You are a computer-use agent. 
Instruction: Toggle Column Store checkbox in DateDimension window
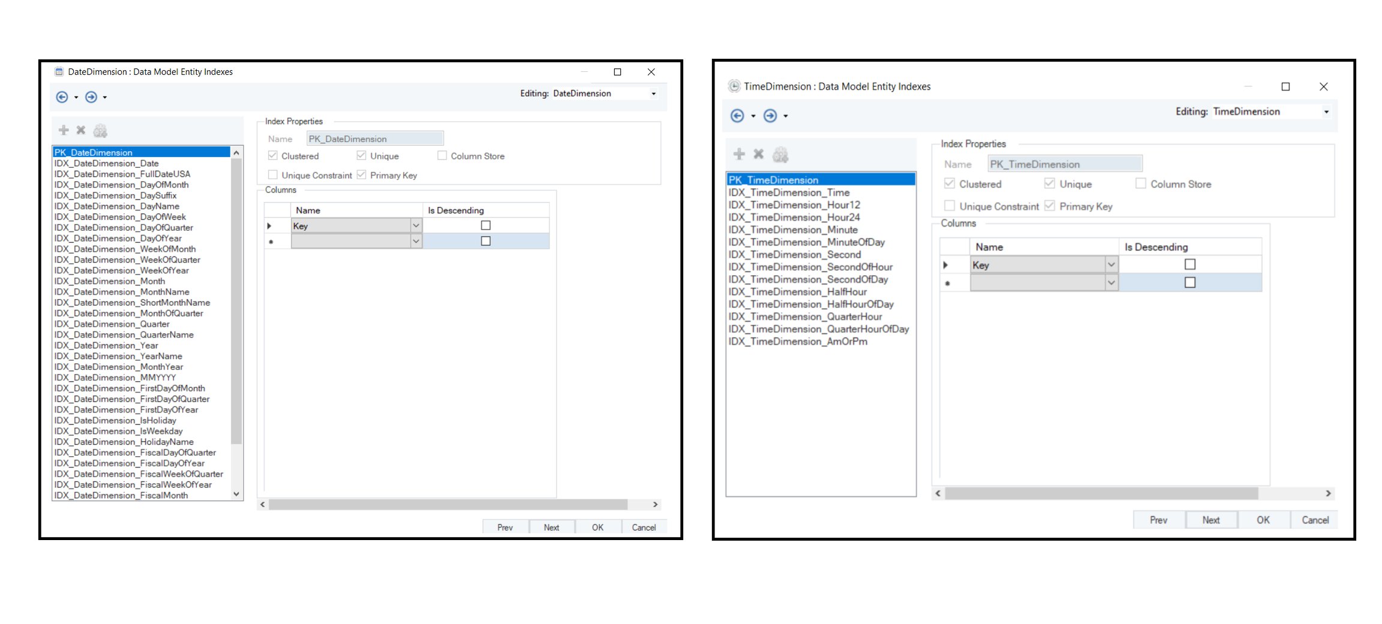click(442, 156)
